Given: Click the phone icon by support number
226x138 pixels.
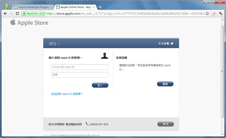Looking at the screenshot, I should [x=87, y=124].
